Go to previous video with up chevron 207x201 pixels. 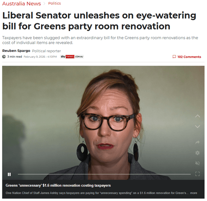[197, 116]
